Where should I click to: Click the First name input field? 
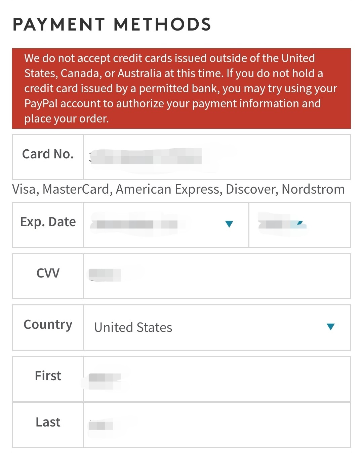(217, 379)
